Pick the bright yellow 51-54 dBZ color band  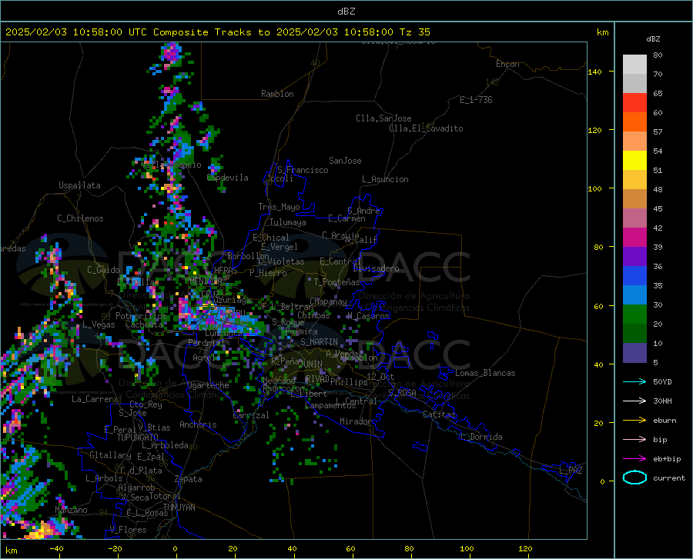click(x=634, y=161)
